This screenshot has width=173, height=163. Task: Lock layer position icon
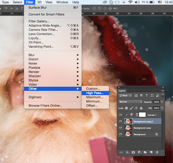pyautogui.click(x=136, y=108)
